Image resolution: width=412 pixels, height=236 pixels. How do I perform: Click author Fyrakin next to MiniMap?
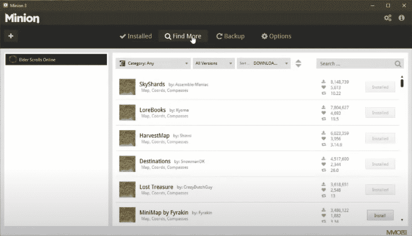pos(205,213)
